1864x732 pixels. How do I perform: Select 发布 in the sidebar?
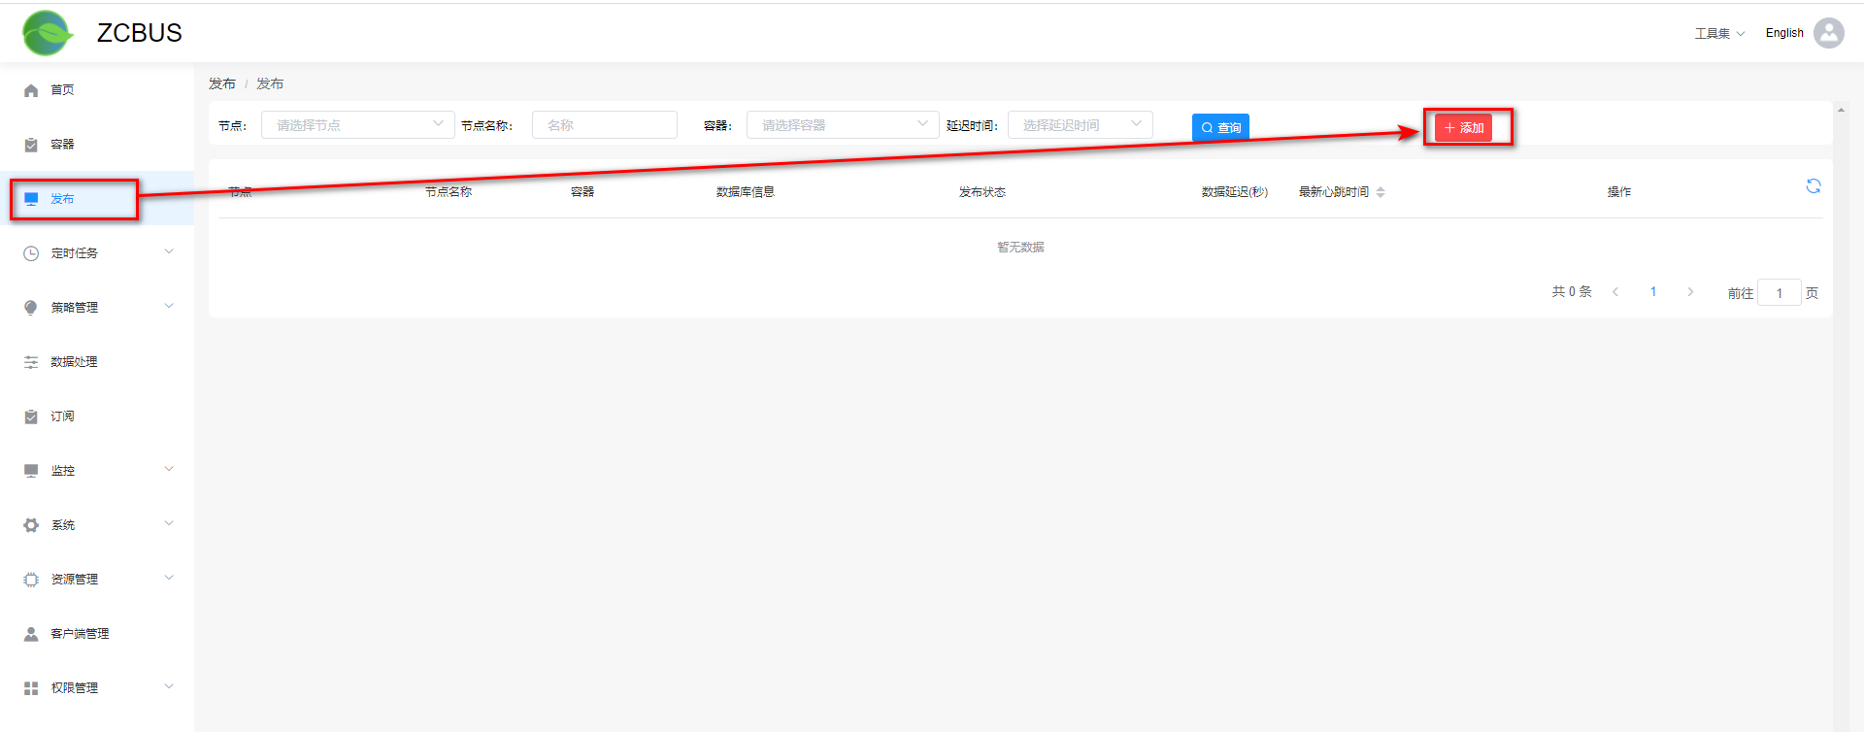[63, 199]
